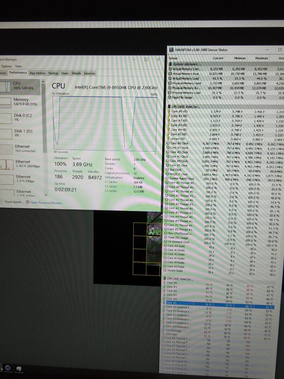Click the Sensor column header in HWiNFO

point(173,58)
